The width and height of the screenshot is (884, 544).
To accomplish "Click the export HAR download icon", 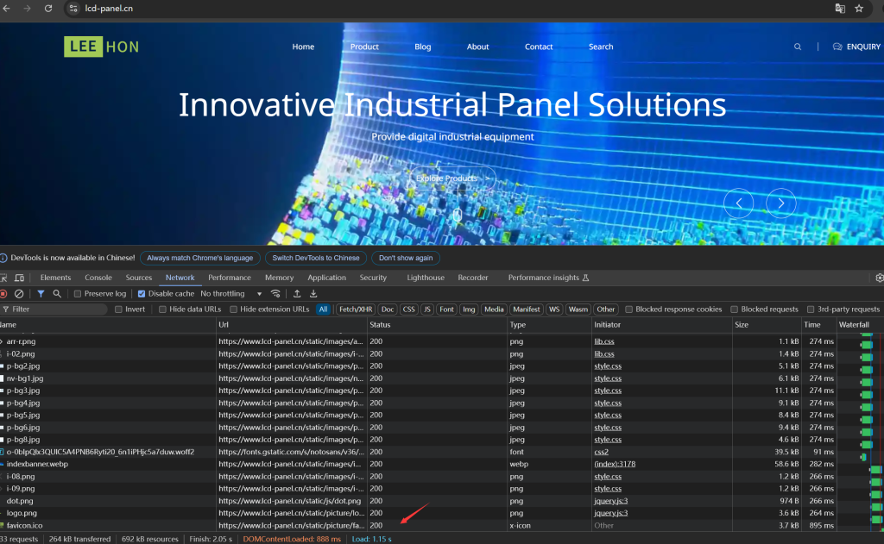I will [x=313, y=294].
